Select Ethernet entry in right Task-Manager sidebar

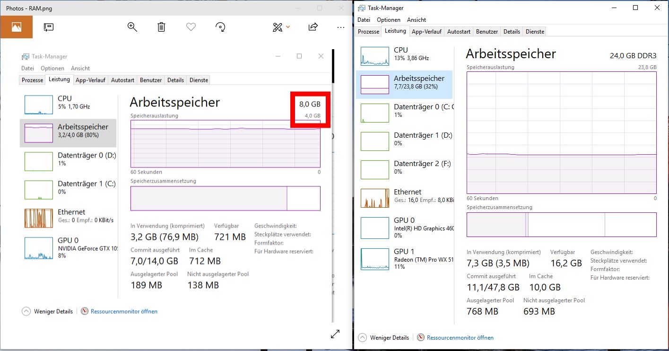tap(405, 198)
